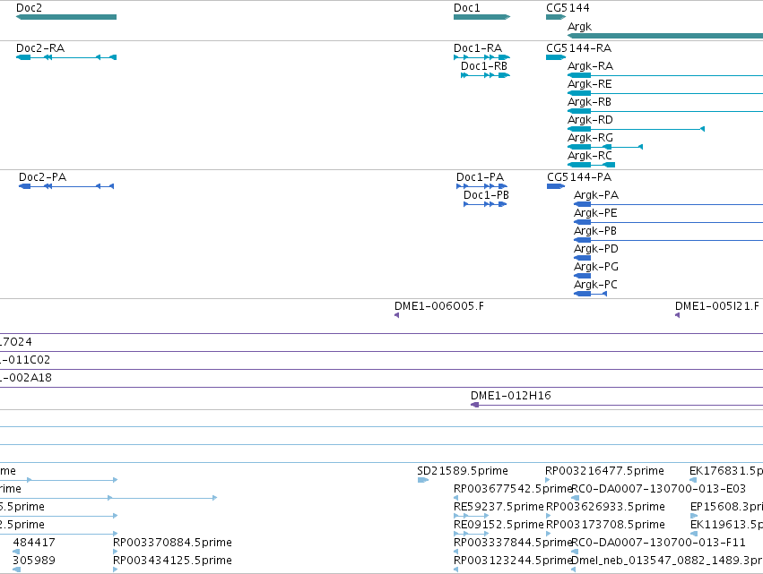Select the Argk-RD transcript
This screenshot has height=574, width=763.
point(636,129)
